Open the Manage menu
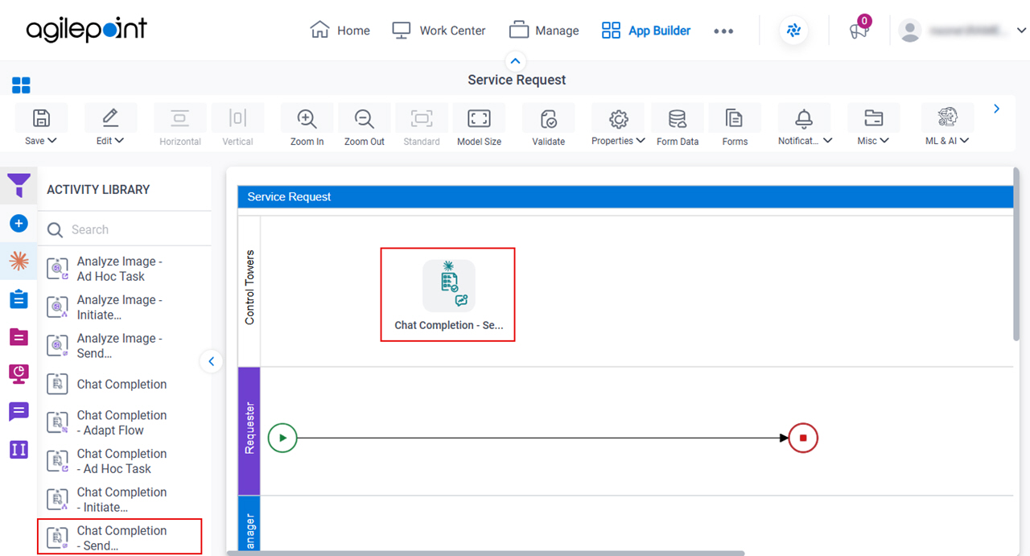Viewport: 1030px width, 556px height. (x=544, y=31)
